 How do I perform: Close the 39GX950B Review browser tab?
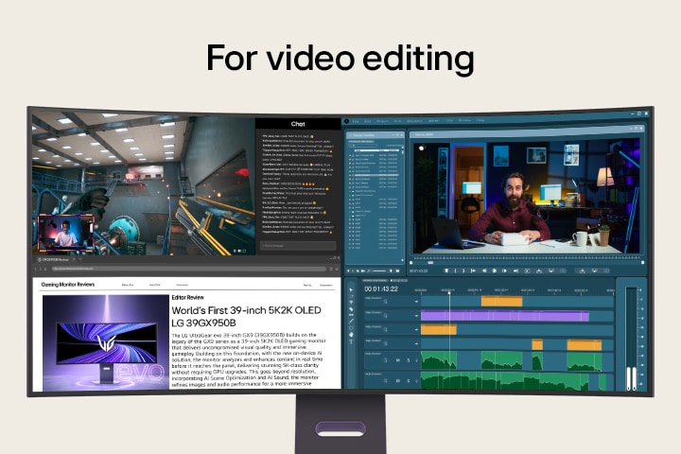[74, 259]
